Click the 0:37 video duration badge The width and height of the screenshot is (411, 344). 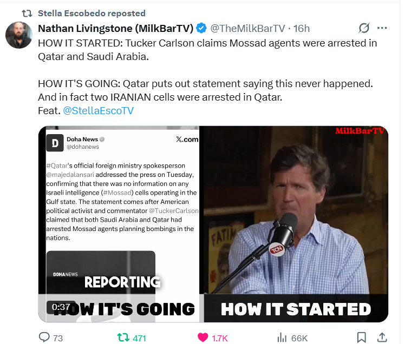click(x=61, y=307)
